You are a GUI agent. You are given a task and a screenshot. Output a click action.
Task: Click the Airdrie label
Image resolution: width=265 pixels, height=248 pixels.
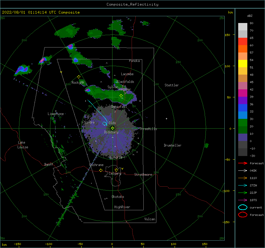point(116,157)
